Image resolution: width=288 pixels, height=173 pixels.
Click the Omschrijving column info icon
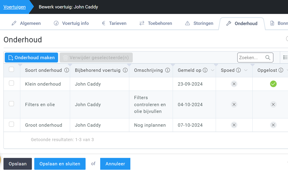click(168, 70)
